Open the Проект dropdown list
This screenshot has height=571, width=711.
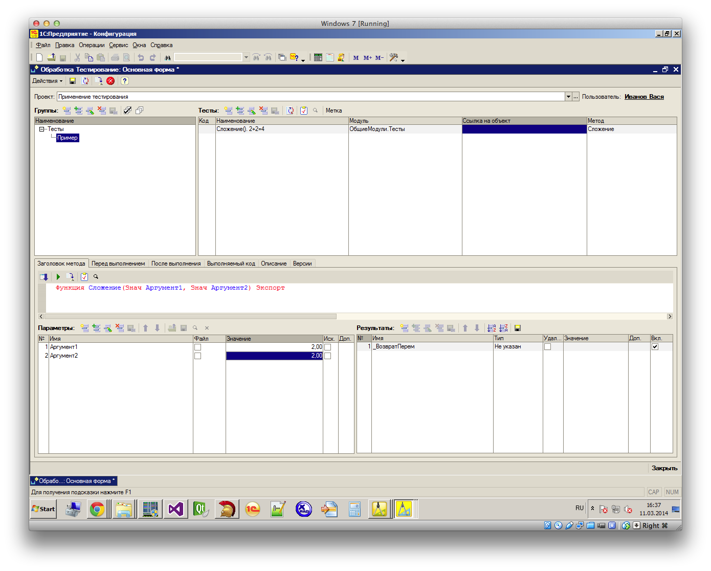pos(568,97)
